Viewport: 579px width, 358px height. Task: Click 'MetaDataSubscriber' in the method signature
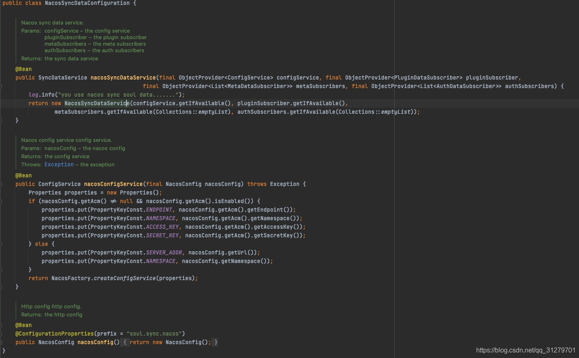tap(257, 86)
